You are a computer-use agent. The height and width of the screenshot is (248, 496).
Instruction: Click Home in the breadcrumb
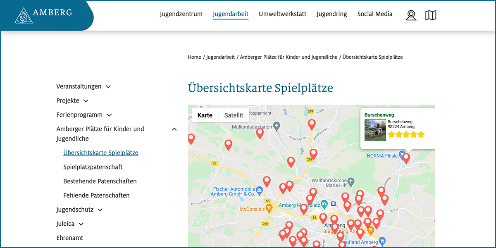pos(194,57)
